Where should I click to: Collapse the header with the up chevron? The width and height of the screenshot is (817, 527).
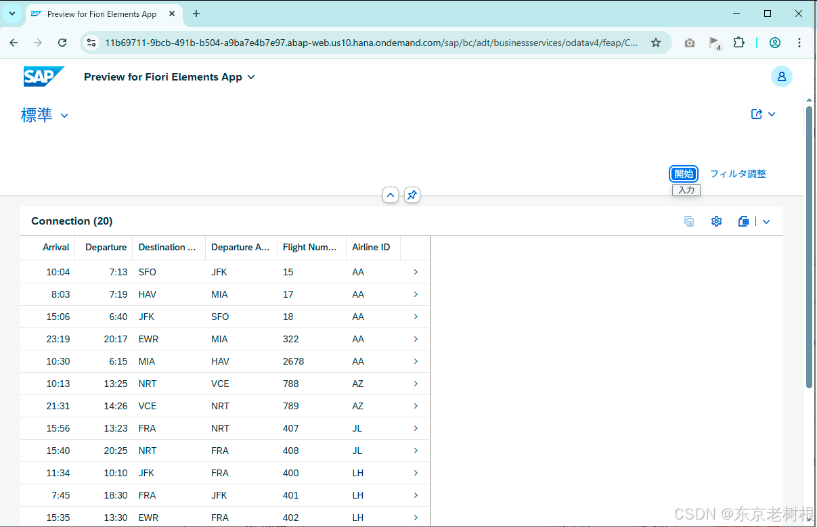tap(391, 195)
